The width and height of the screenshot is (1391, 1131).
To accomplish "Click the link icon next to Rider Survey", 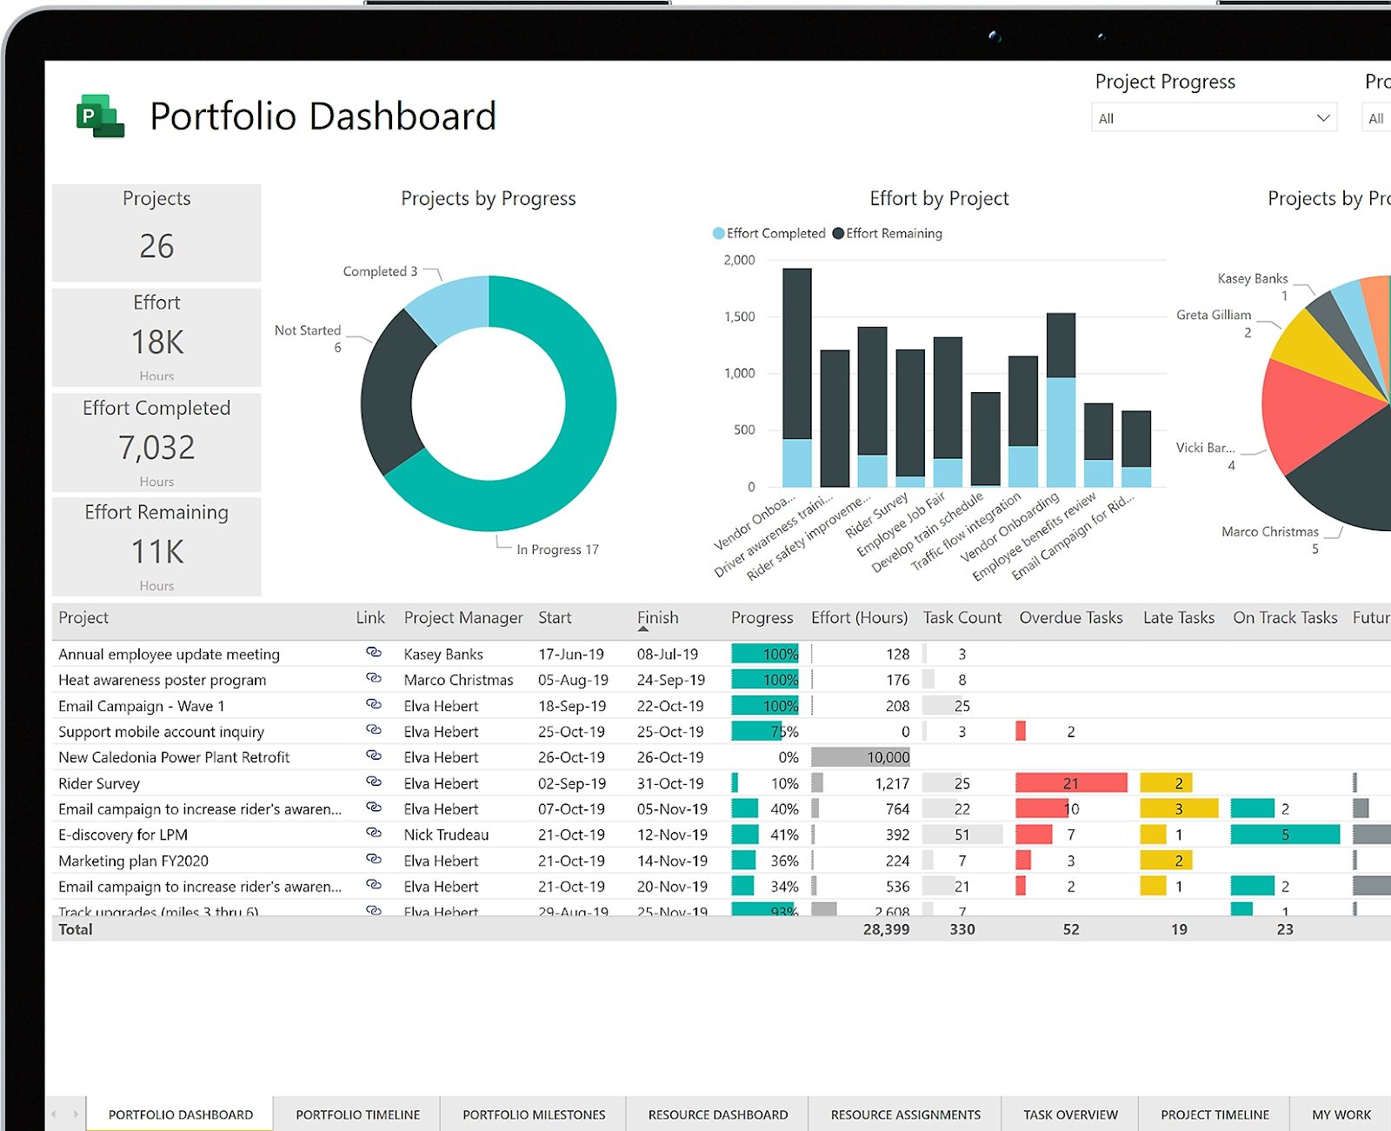I will click(372, 783).
